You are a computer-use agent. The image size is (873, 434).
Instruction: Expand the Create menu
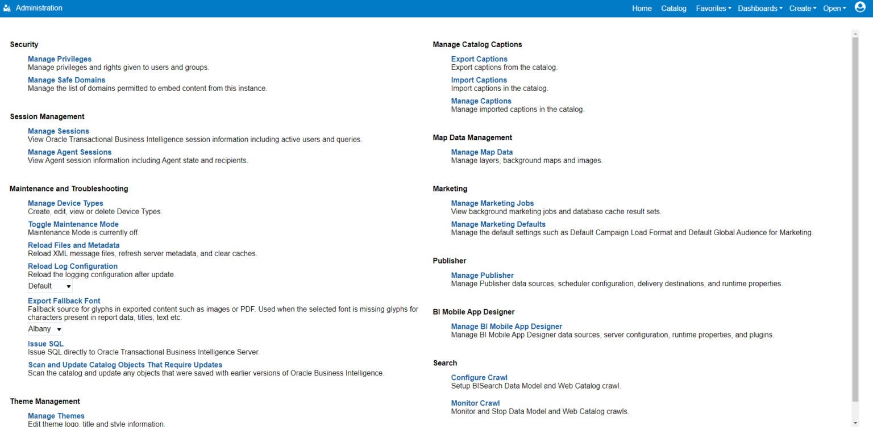803,9
